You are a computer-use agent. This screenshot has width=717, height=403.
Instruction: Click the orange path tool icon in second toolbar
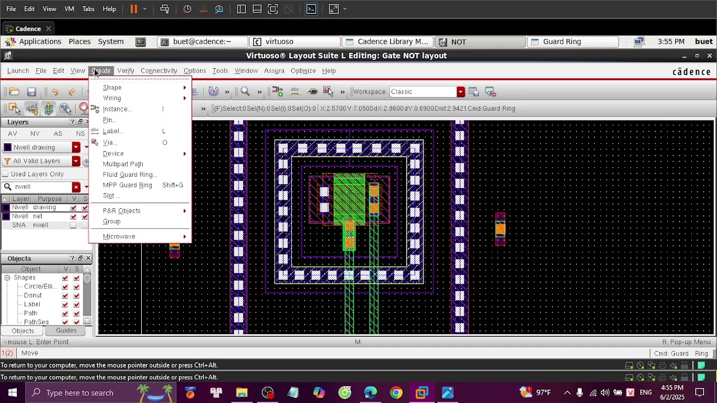[31, 109]
